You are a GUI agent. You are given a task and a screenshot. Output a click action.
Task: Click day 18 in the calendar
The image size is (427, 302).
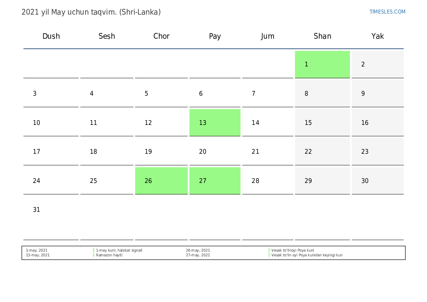(x=107, y=152)
